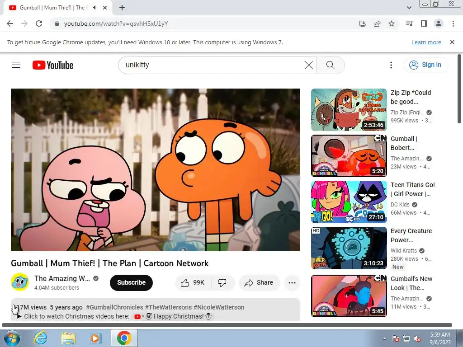Screen dimensions: 463x347
Task: Subscribe to The Amazing World channel
Action: [x=132, y=283]
